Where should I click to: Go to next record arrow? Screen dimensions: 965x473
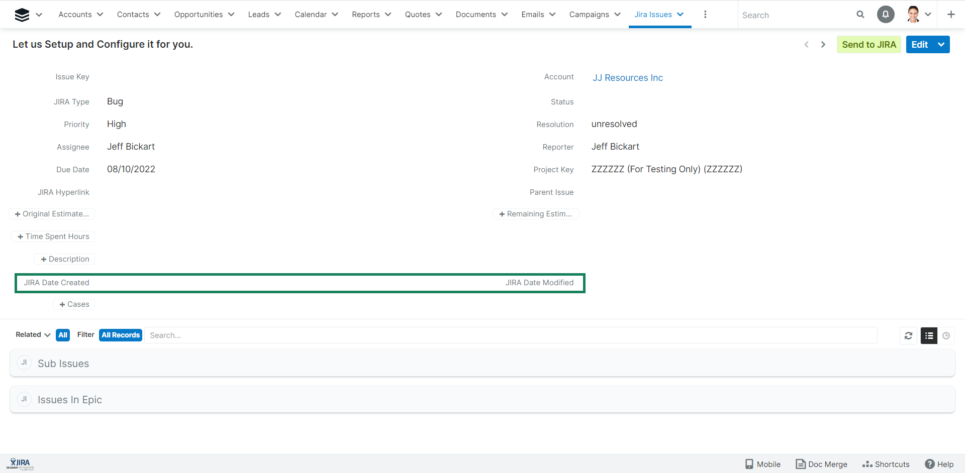point(823,45)
